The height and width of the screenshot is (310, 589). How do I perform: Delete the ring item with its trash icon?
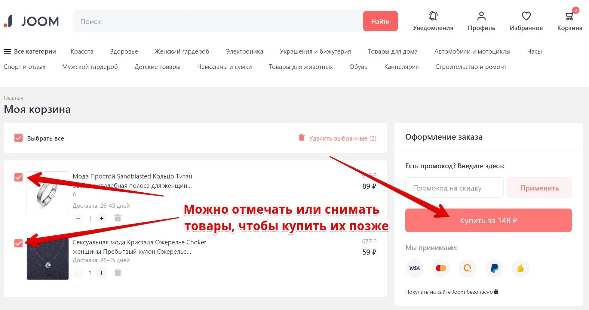coord(118,218)
